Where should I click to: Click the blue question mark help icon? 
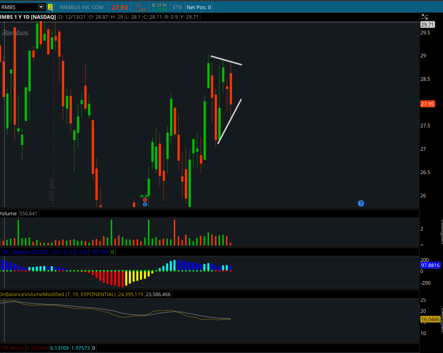pos(361,204)
